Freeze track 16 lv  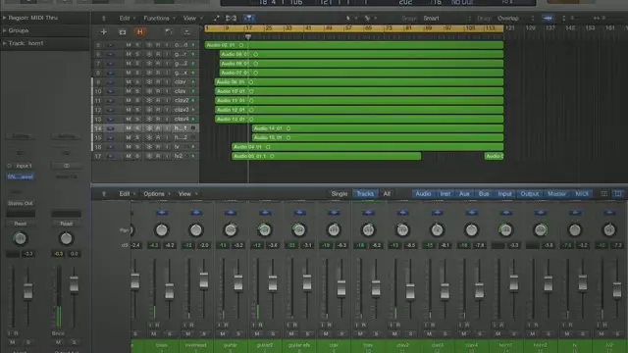(148, 147)
